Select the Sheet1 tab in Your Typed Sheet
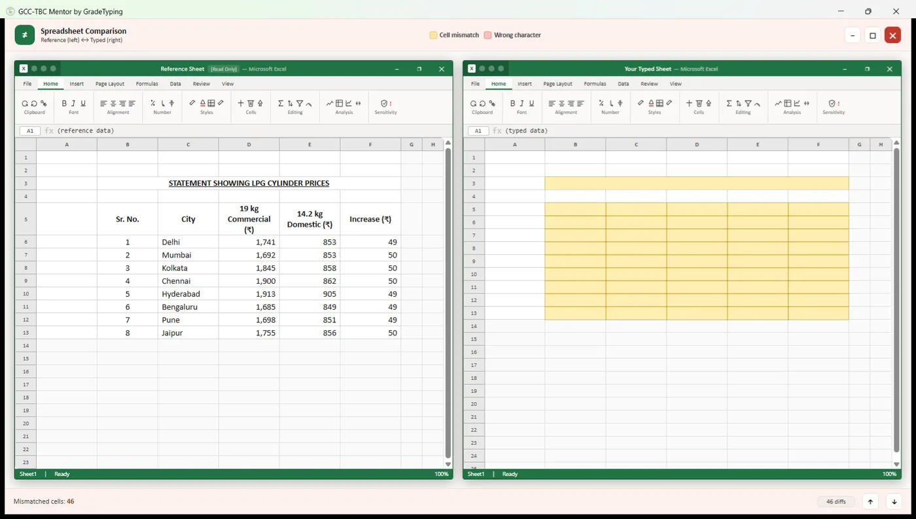 pyautogui.click(x=476, y=474)
